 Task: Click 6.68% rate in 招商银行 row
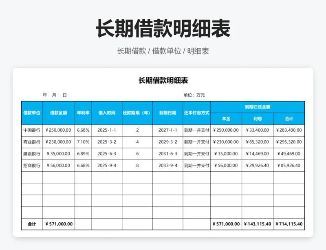83,166
